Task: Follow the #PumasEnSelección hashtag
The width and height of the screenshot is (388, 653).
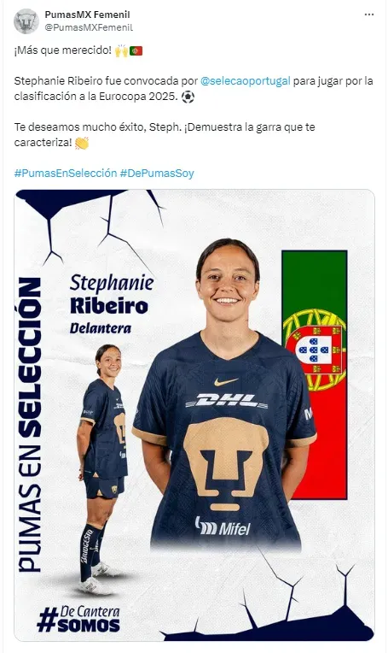Action: point(66,174)
